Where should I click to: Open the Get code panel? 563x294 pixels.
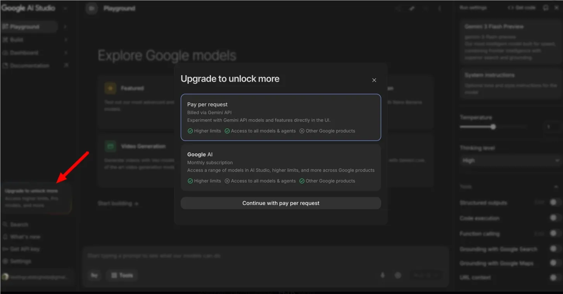click(522, 7)
